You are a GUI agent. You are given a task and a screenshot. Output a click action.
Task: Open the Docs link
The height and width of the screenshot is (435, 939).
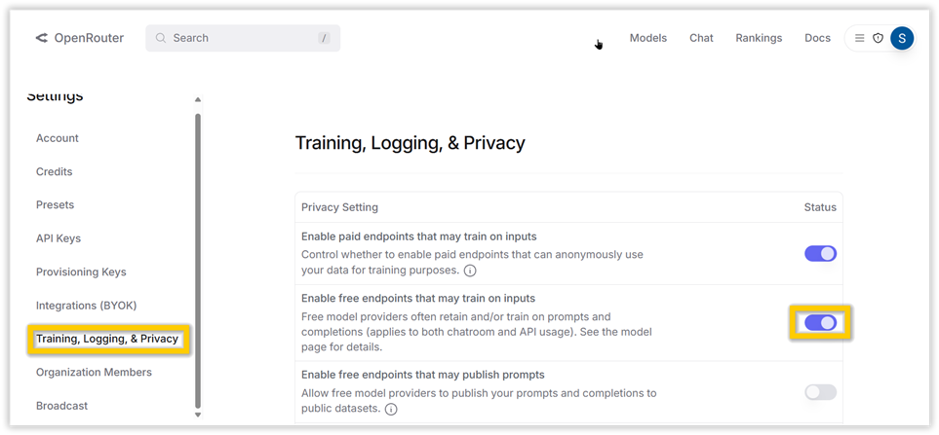[x=817, y=38]
